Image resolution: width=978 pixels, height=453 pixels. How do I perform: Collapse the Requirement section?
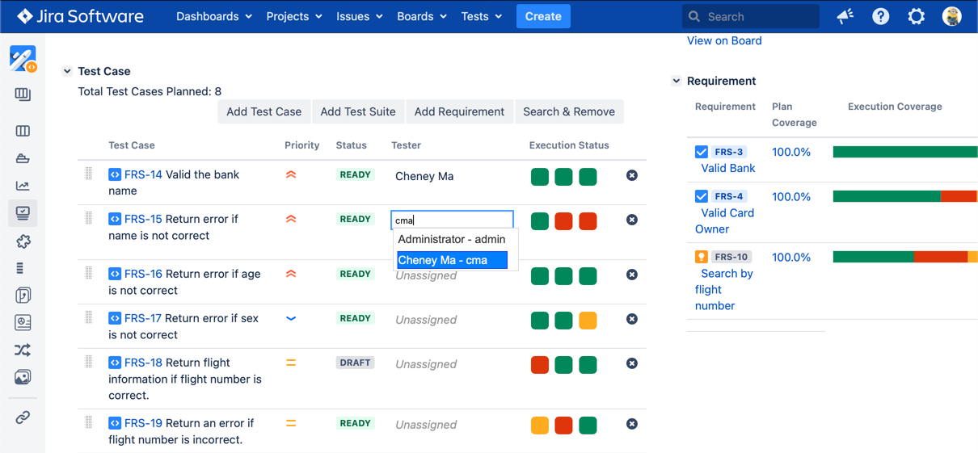pos(677,81)
